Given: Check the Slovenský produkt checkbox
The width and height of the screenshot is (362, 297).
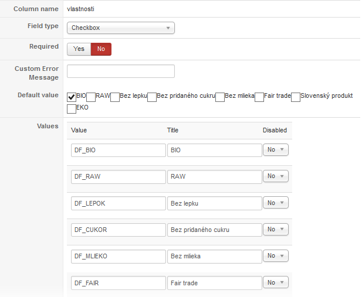Looking at the screenshot, I should [x=296, y=97].
